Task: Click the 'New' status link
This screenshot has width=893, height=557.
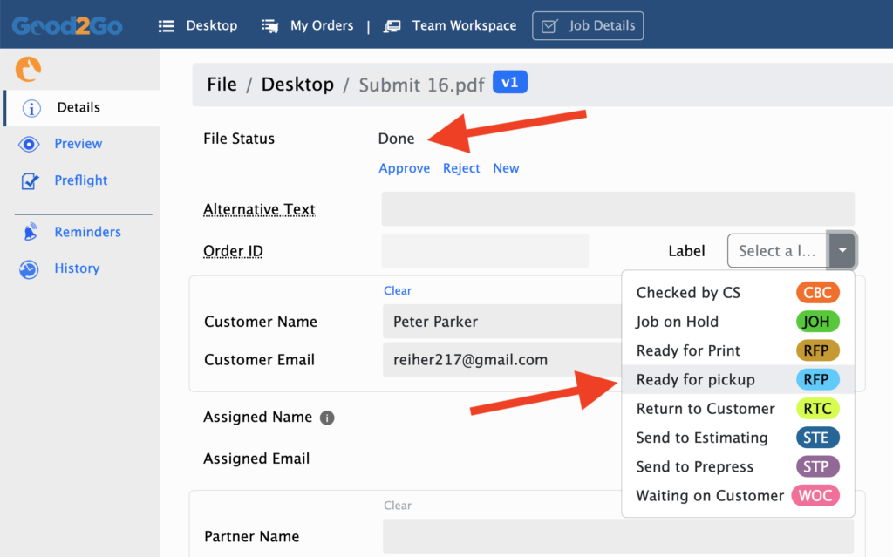Action: [506, 167]
